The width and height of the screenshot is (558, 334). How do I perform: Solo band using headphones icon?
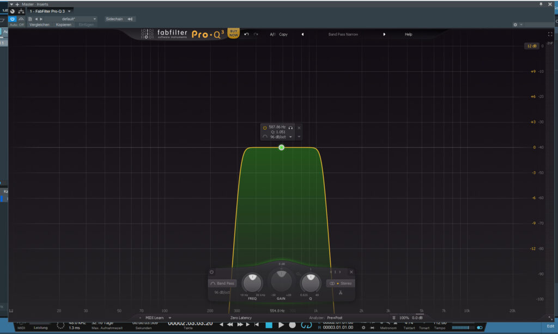pos(290,127)
